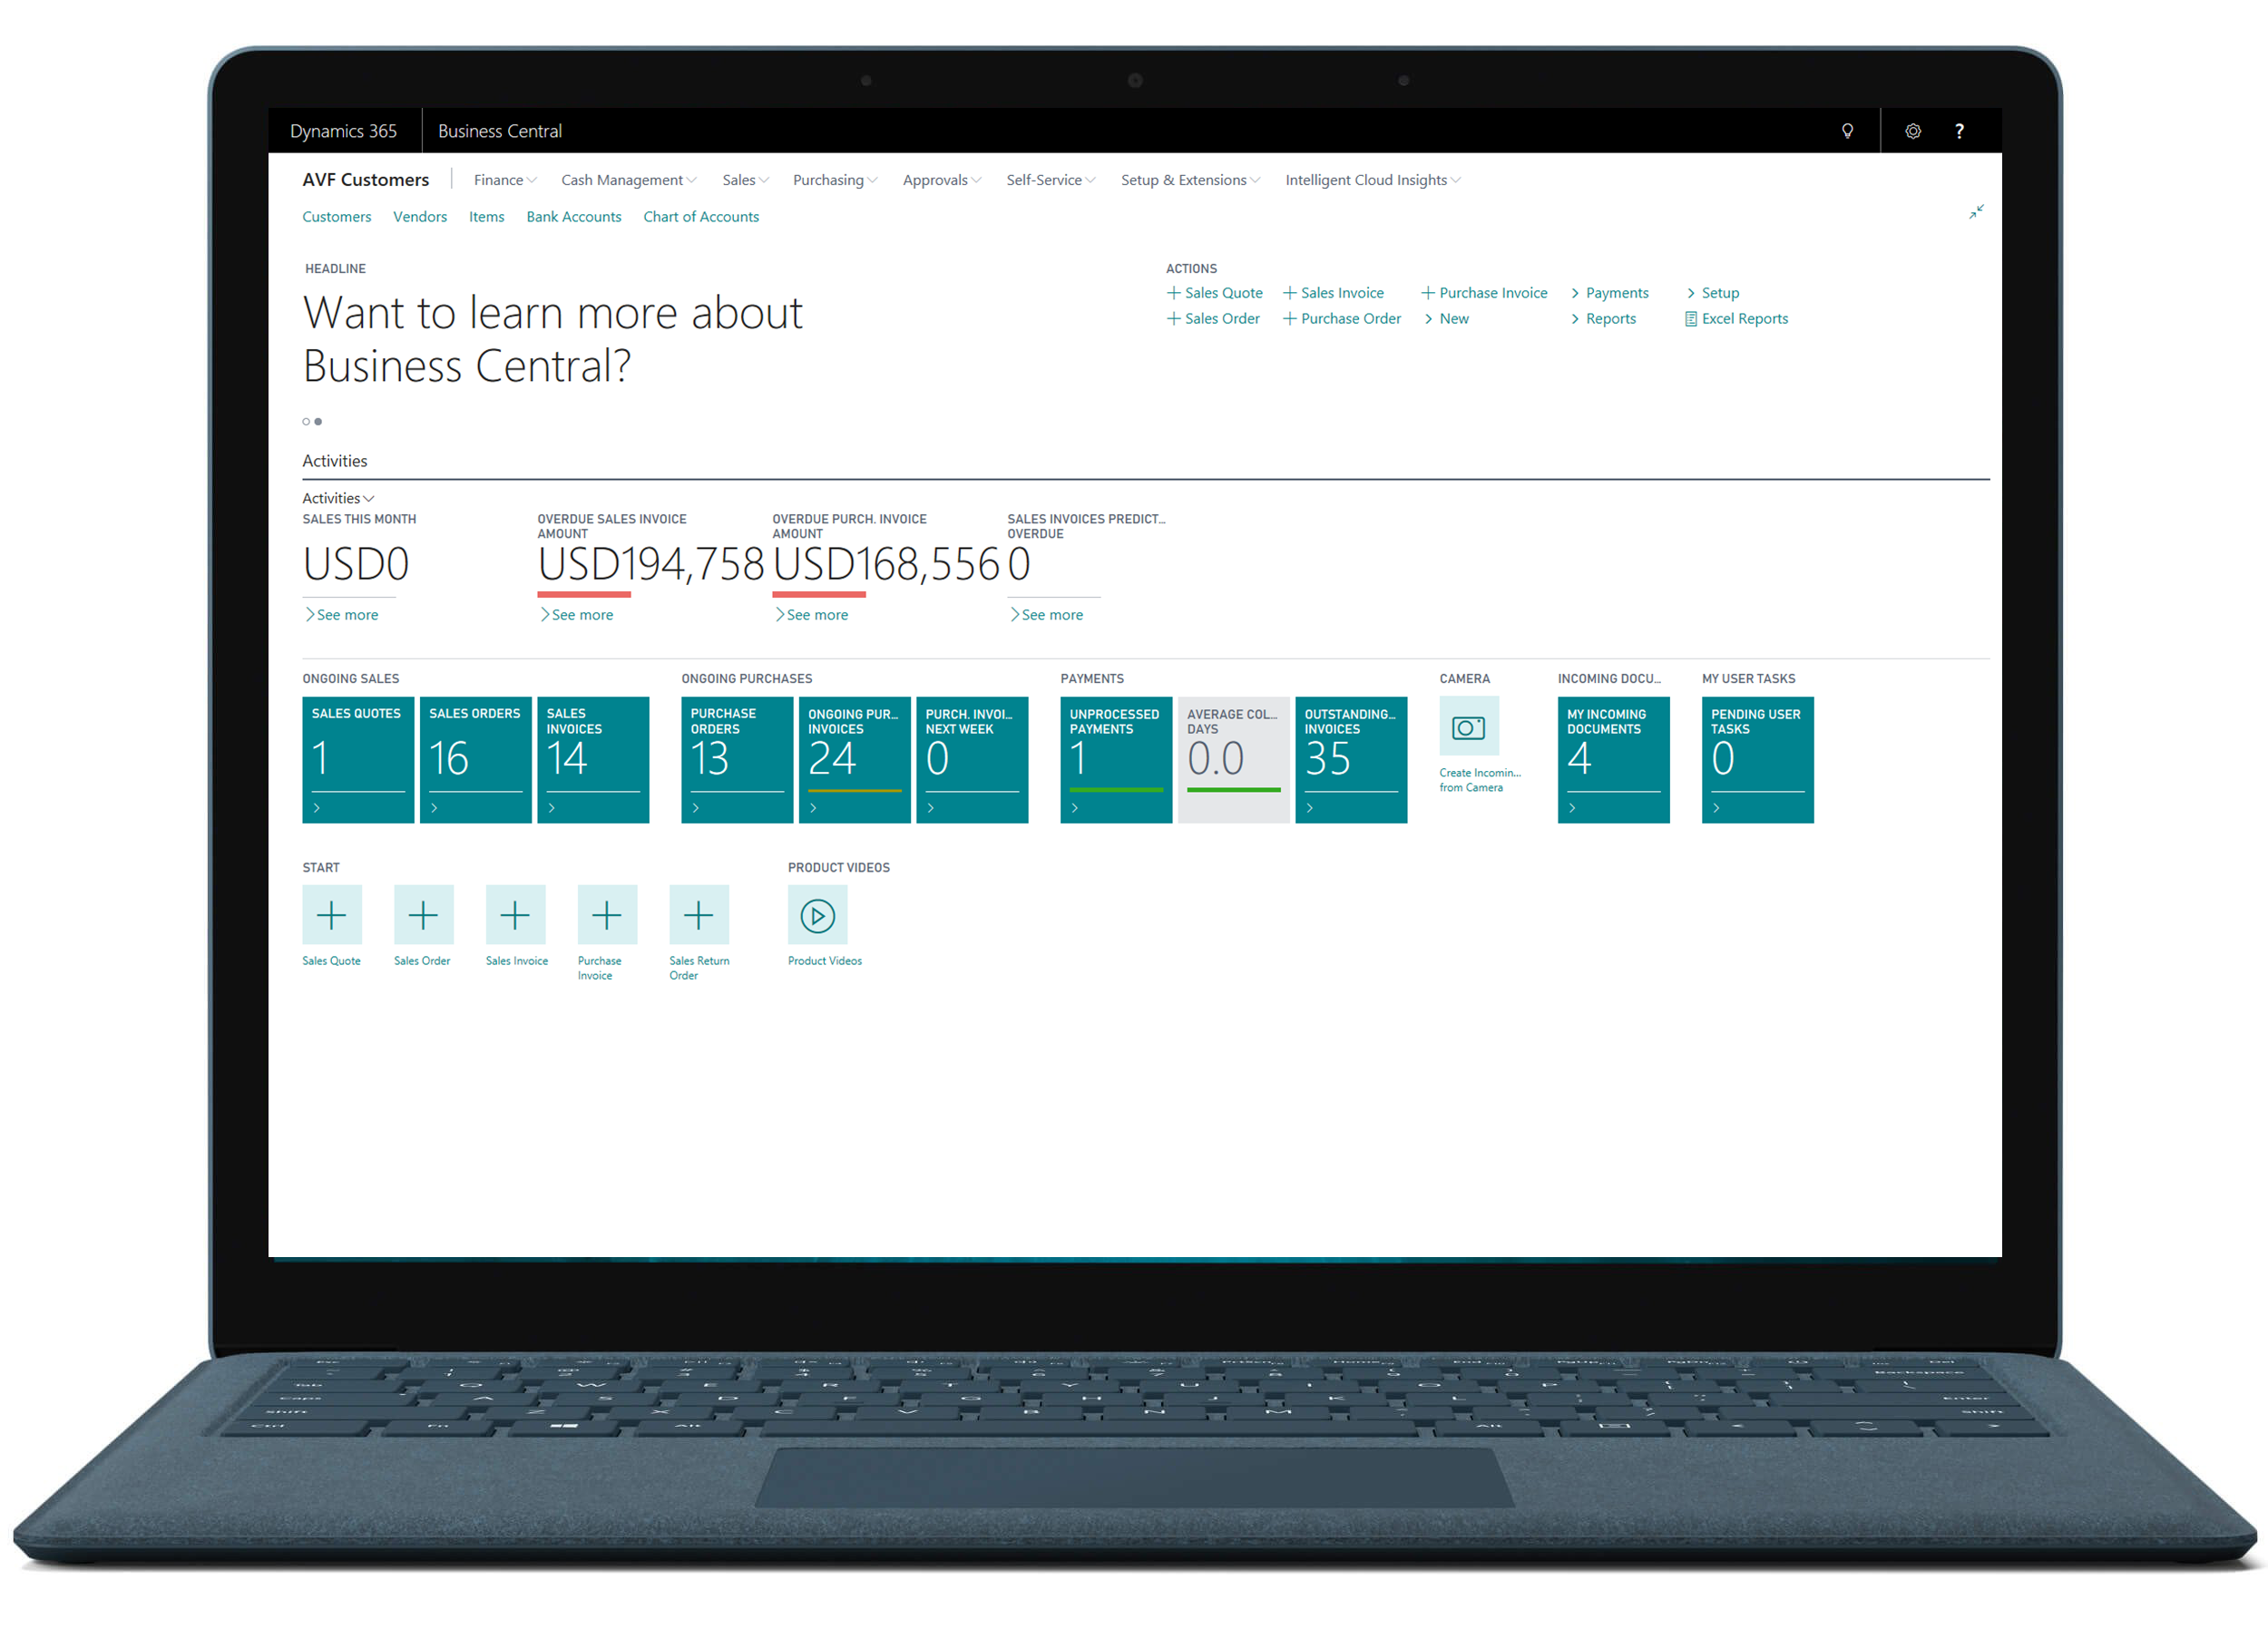Image resolution: width=2268 pixels, height=1648 pixels.
Task: Expand the Purchasing menu
Action: pos(835,180)
